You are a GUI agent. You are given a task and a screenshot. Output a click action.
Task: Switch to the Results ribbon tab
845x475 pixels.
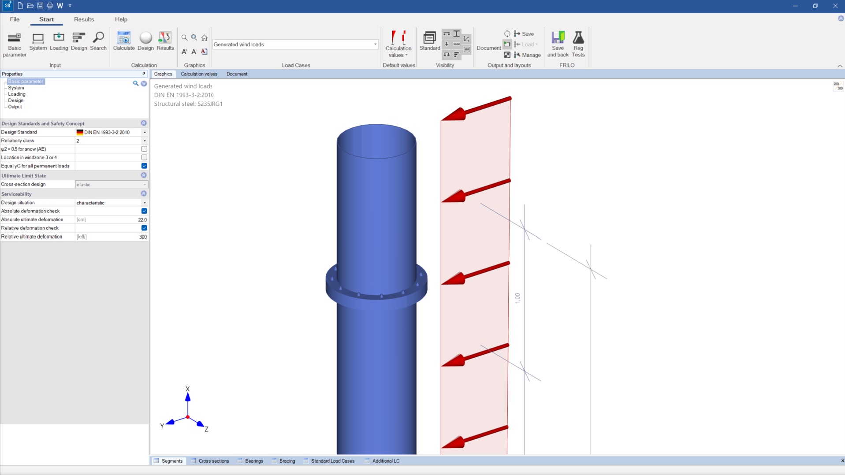tap(84, 19)
